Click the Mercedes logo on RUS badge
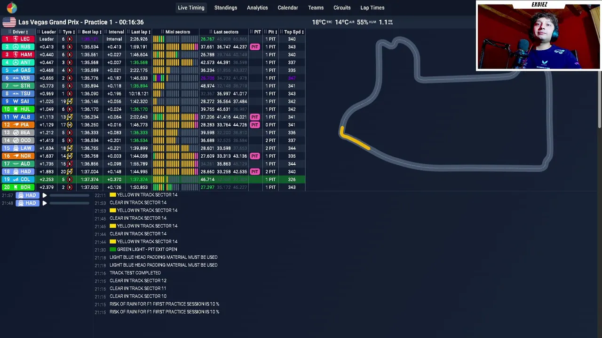This screenshot has height=338, width=602. click(16, 47)
